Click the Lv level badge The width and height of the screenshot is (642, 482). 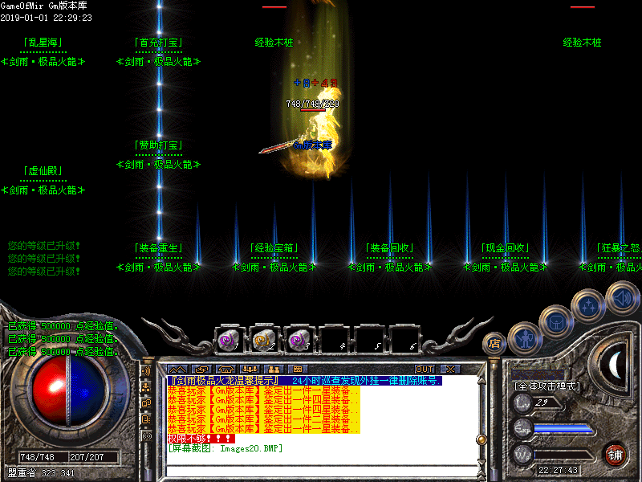pos(522,403)
